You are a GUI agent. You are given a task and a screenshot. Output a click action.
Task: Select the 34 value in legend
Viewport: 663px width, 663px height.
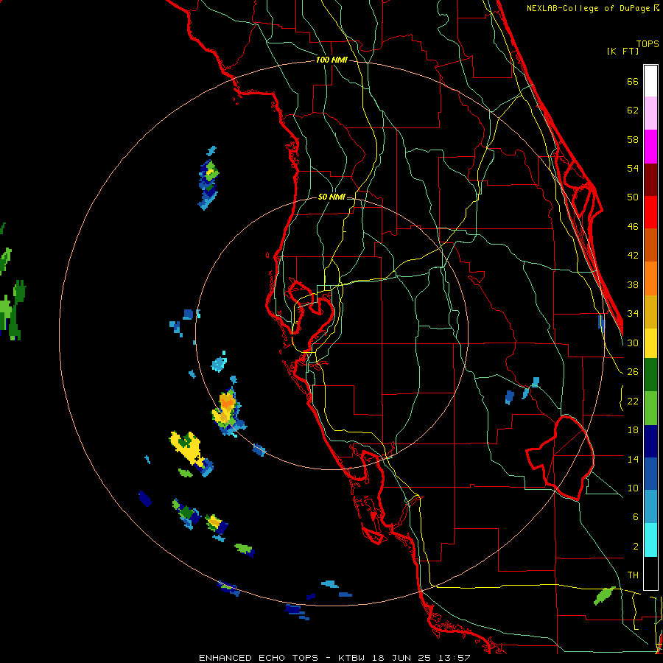point(633,314)
